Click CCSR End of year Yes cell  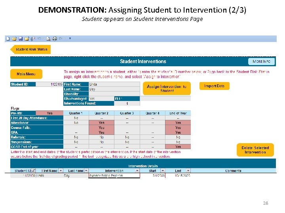[x=178, y=147]
